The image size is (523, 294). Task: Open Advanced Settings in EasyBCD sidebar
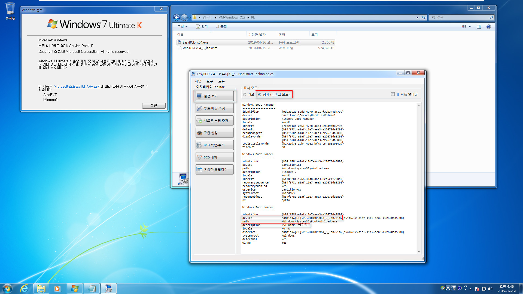click(214, 133)
